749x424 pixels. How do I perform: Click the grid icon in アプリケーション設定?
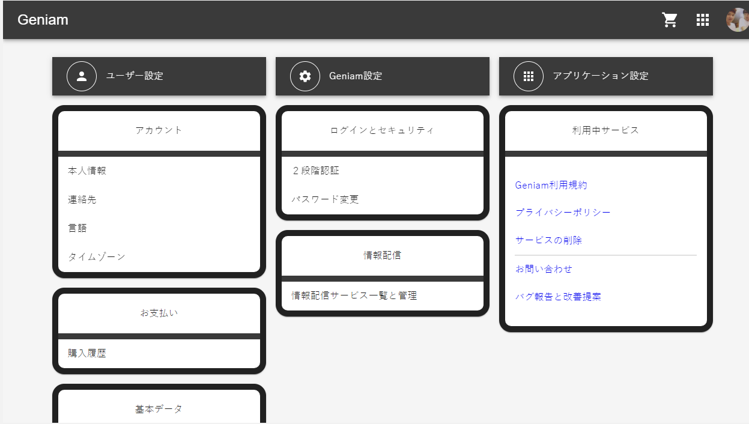pos(529,76)
